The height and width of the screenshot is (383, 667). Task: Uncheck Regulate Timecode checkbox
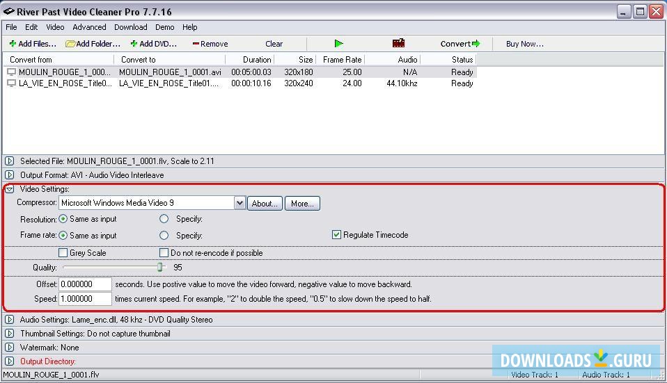(x=336, y=234)
